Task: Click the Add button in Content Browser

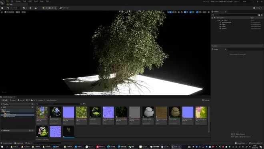Action: pyautogui.click(x=5, y=100)
